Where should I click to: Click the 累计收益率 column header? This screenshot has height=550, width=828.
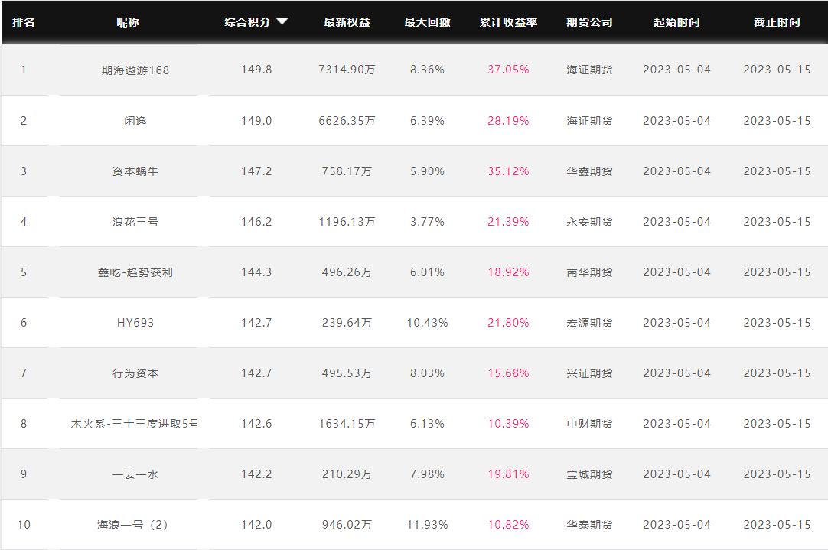[508, 22]
